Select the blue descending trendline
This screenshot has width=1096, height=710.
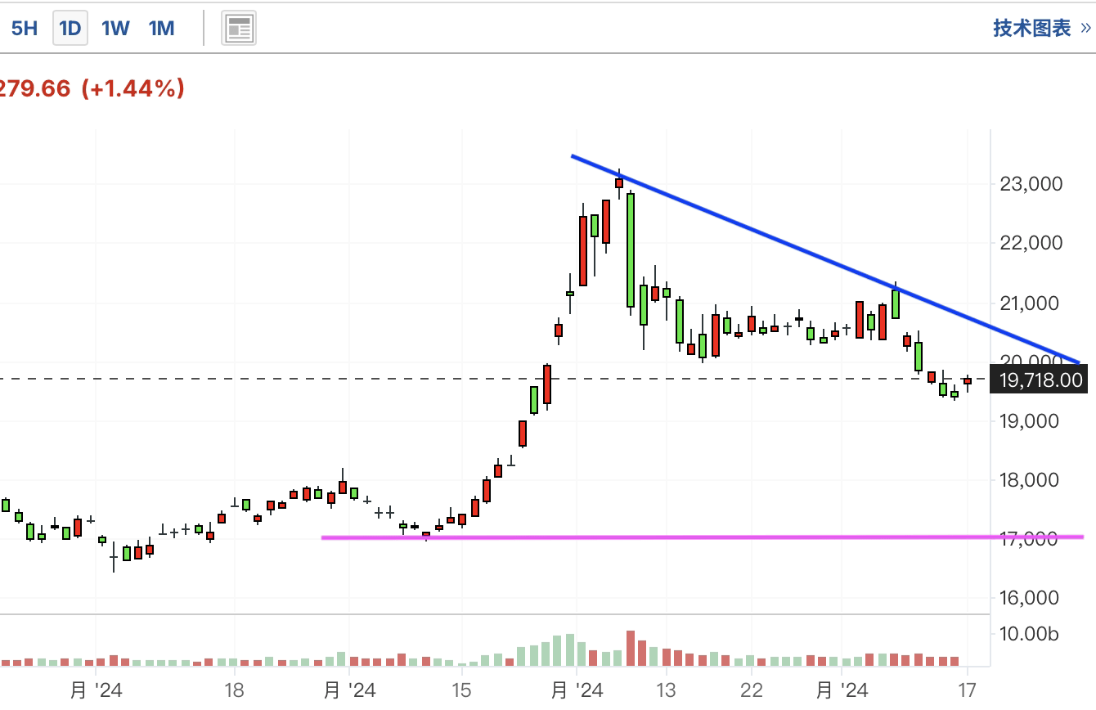826,259
